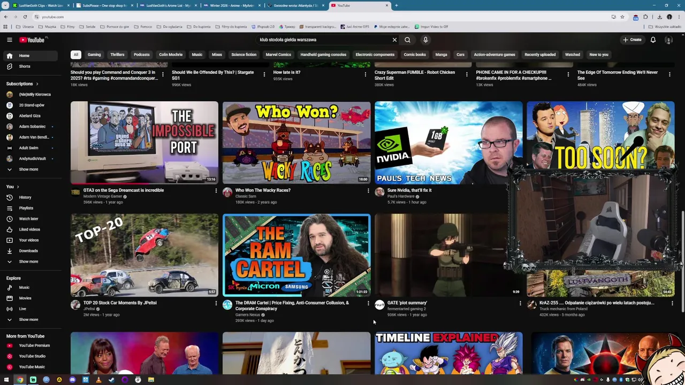Image resolution: width=685 pixels, height=385 pixels.
Task: Click the YouTube logo
Action: pos(33,40)
